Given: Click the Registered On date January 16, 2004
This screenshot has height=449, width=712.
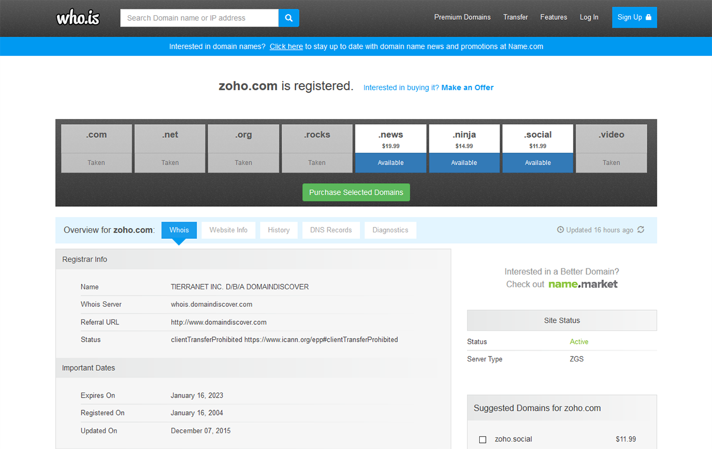Looking at the screenshot, I should 197,413.
